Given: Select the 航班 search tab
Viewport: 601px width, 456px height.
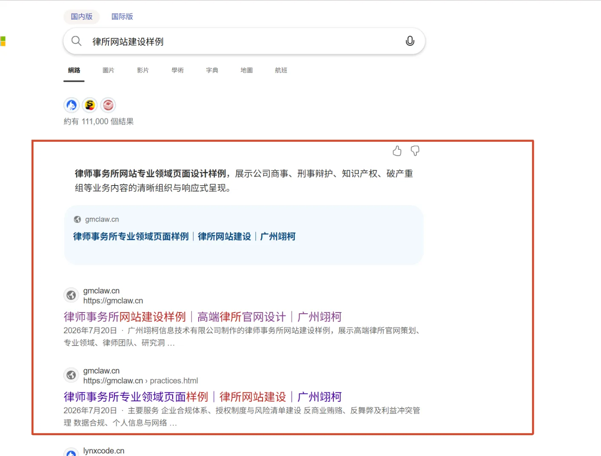Looking at the screenshot, I should (x=281, y=70).
